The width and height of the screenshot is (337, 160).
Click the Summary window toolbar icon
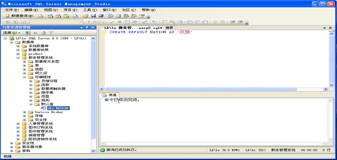tap(118, 16)
